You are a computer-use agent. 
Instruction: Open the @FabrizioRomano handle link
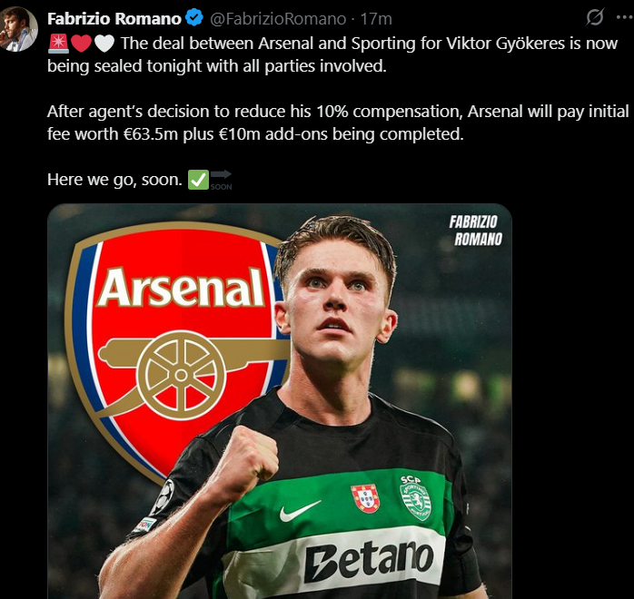[278, 18]
